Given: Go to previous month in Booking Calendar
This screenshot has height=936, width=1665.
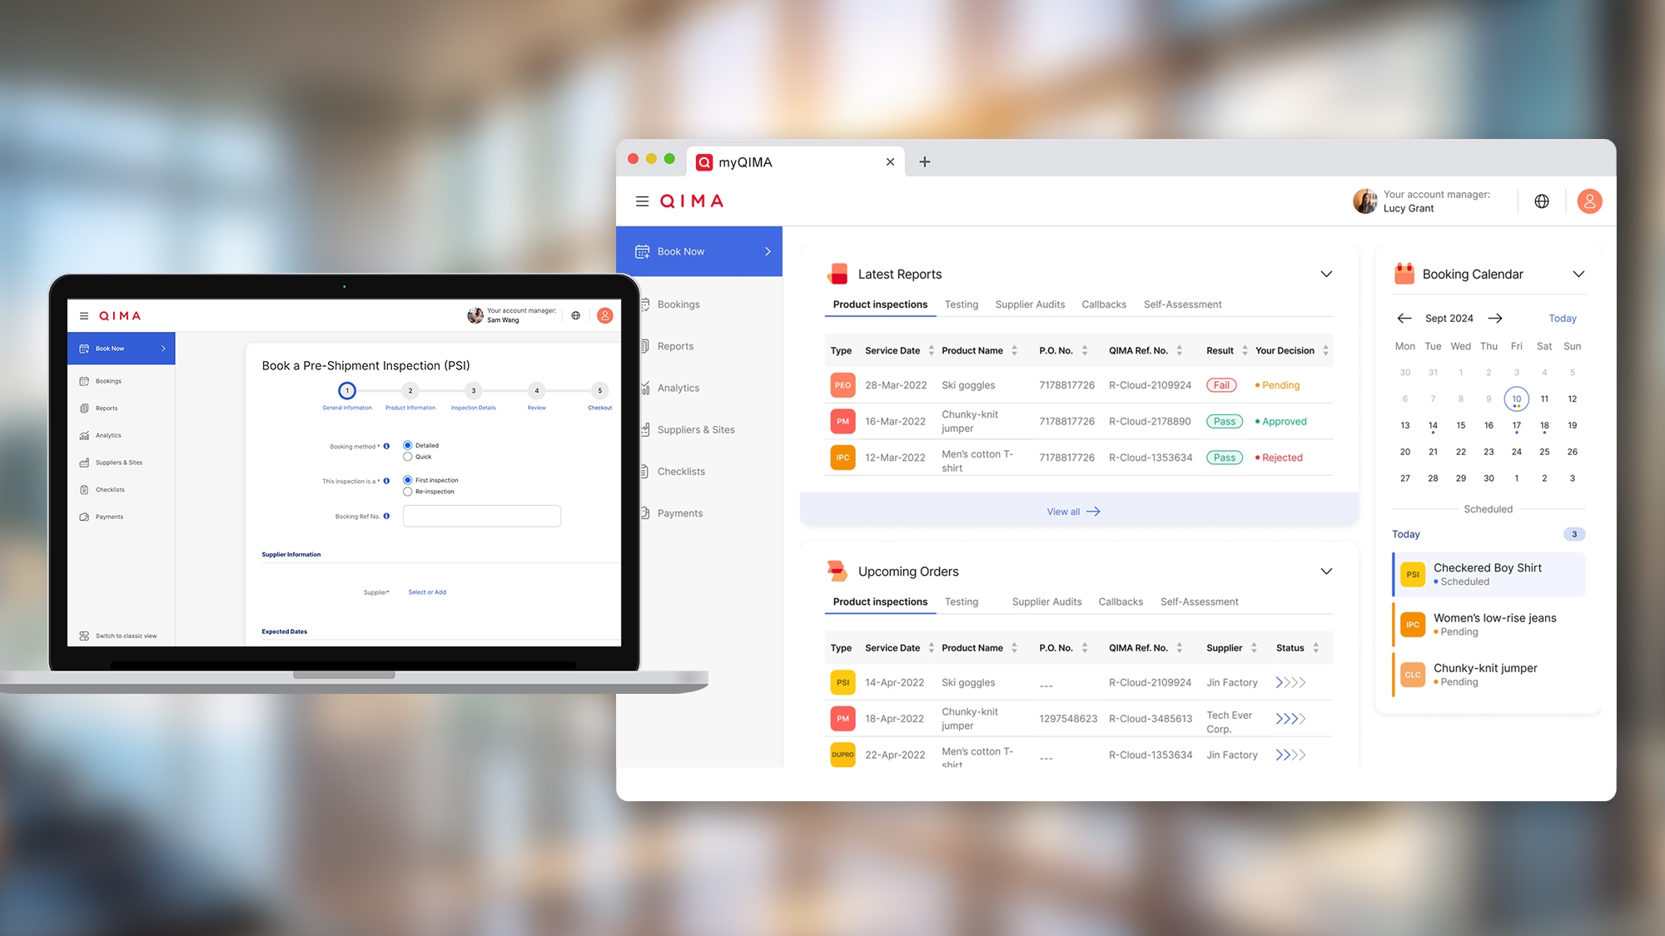Looking at the screenshot, I should 1404,318.
